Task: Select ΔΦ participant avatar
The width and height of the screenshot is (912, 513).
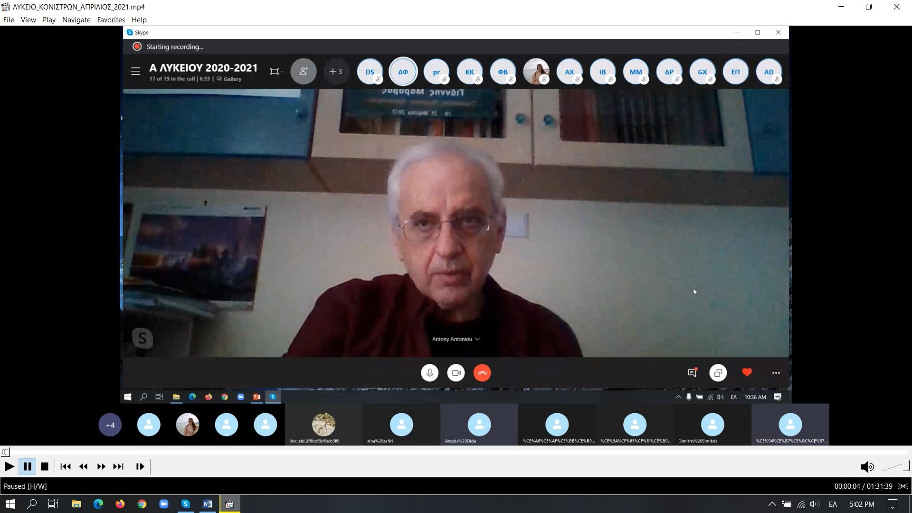Action: pyautogui.click(x=403, y=72)
